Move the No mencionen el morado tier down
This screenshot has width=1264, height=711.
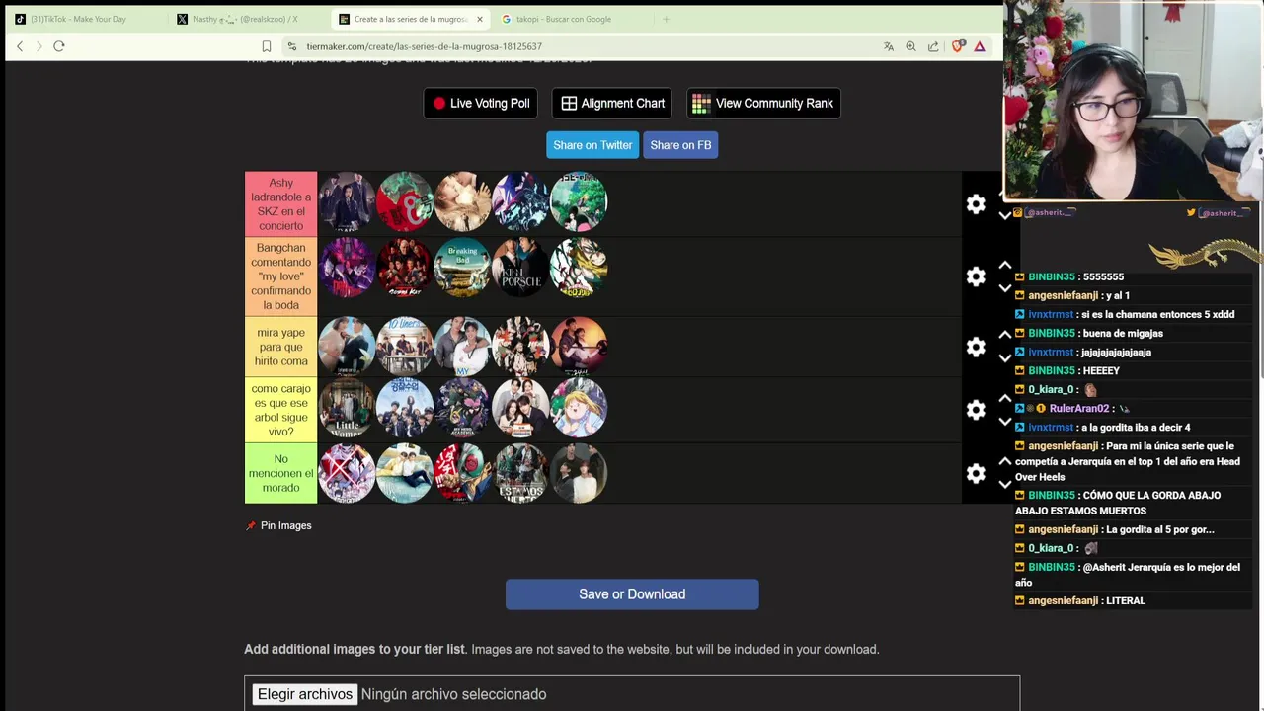click(x=1005, y=485)
